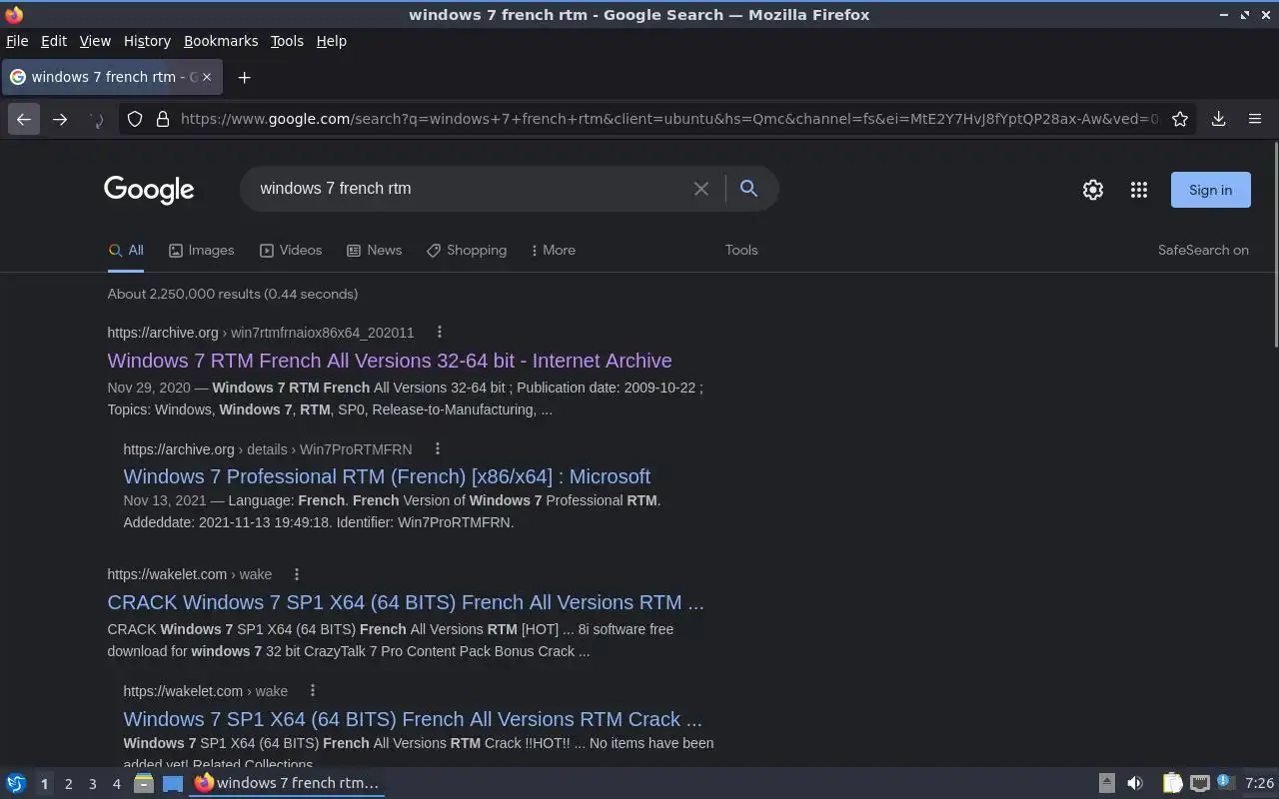Click the Firefox URL address bar
The image size is (1279, 799).
(667, 119)
